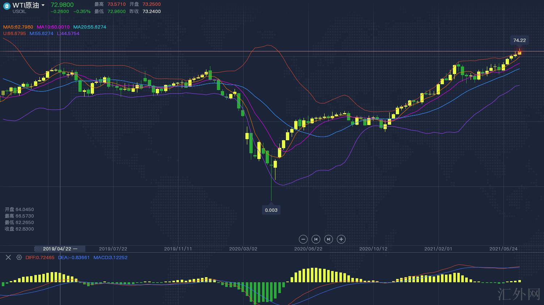The height and width of the screenshot is (305, 544).
Task: Click the MA5 indicator label
Action: pos(18,27)
